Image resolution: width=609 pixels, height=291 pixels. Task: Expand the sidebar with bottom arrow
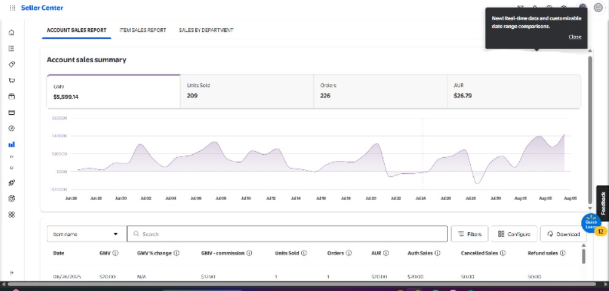[x=12, y=273]
